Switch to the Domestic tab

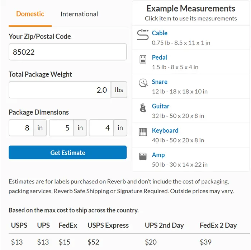(x=30, y=14)
